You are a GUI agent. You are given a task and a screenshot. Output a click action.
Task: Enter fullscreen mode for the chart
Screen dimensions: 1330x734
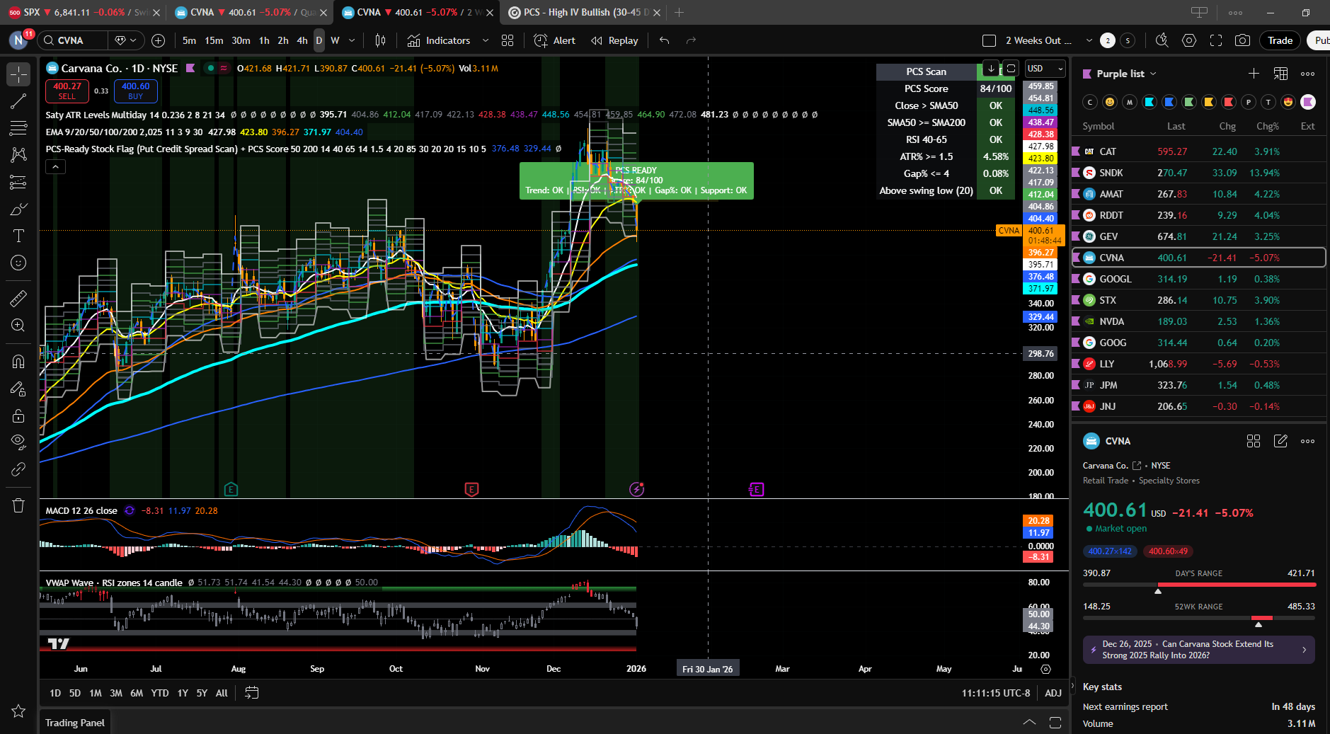click(x=1216, y=40)
